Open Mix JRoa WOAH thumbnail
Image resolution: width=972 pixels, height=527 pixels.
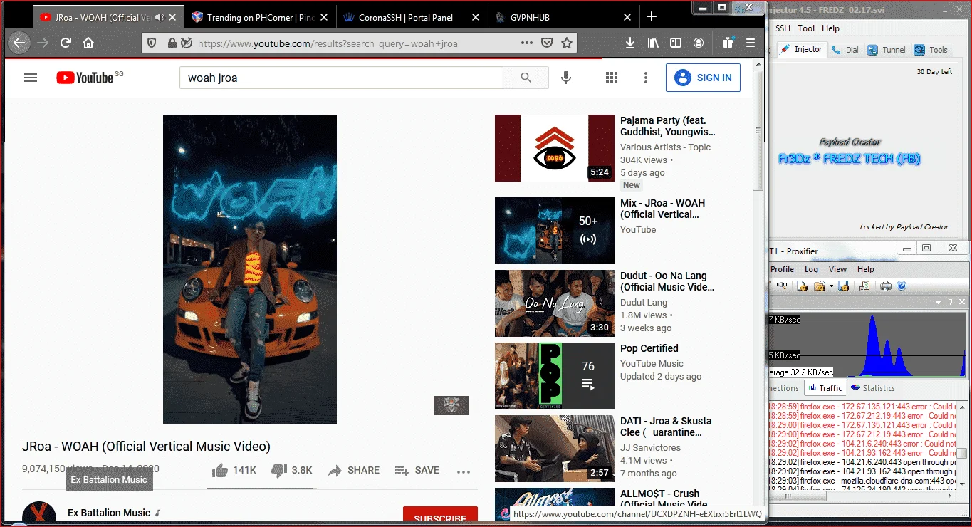(x=555, y=231)
